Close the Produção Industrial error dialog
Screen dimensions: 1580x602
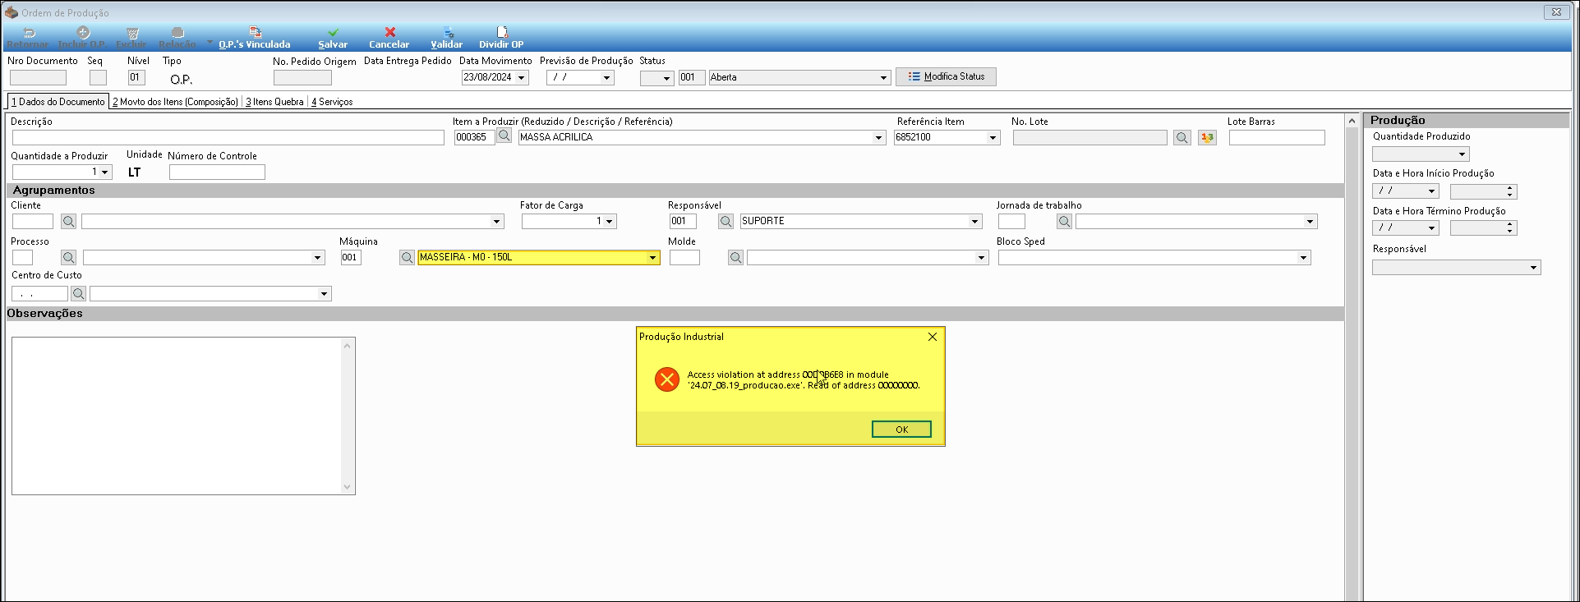pos(933,337)
